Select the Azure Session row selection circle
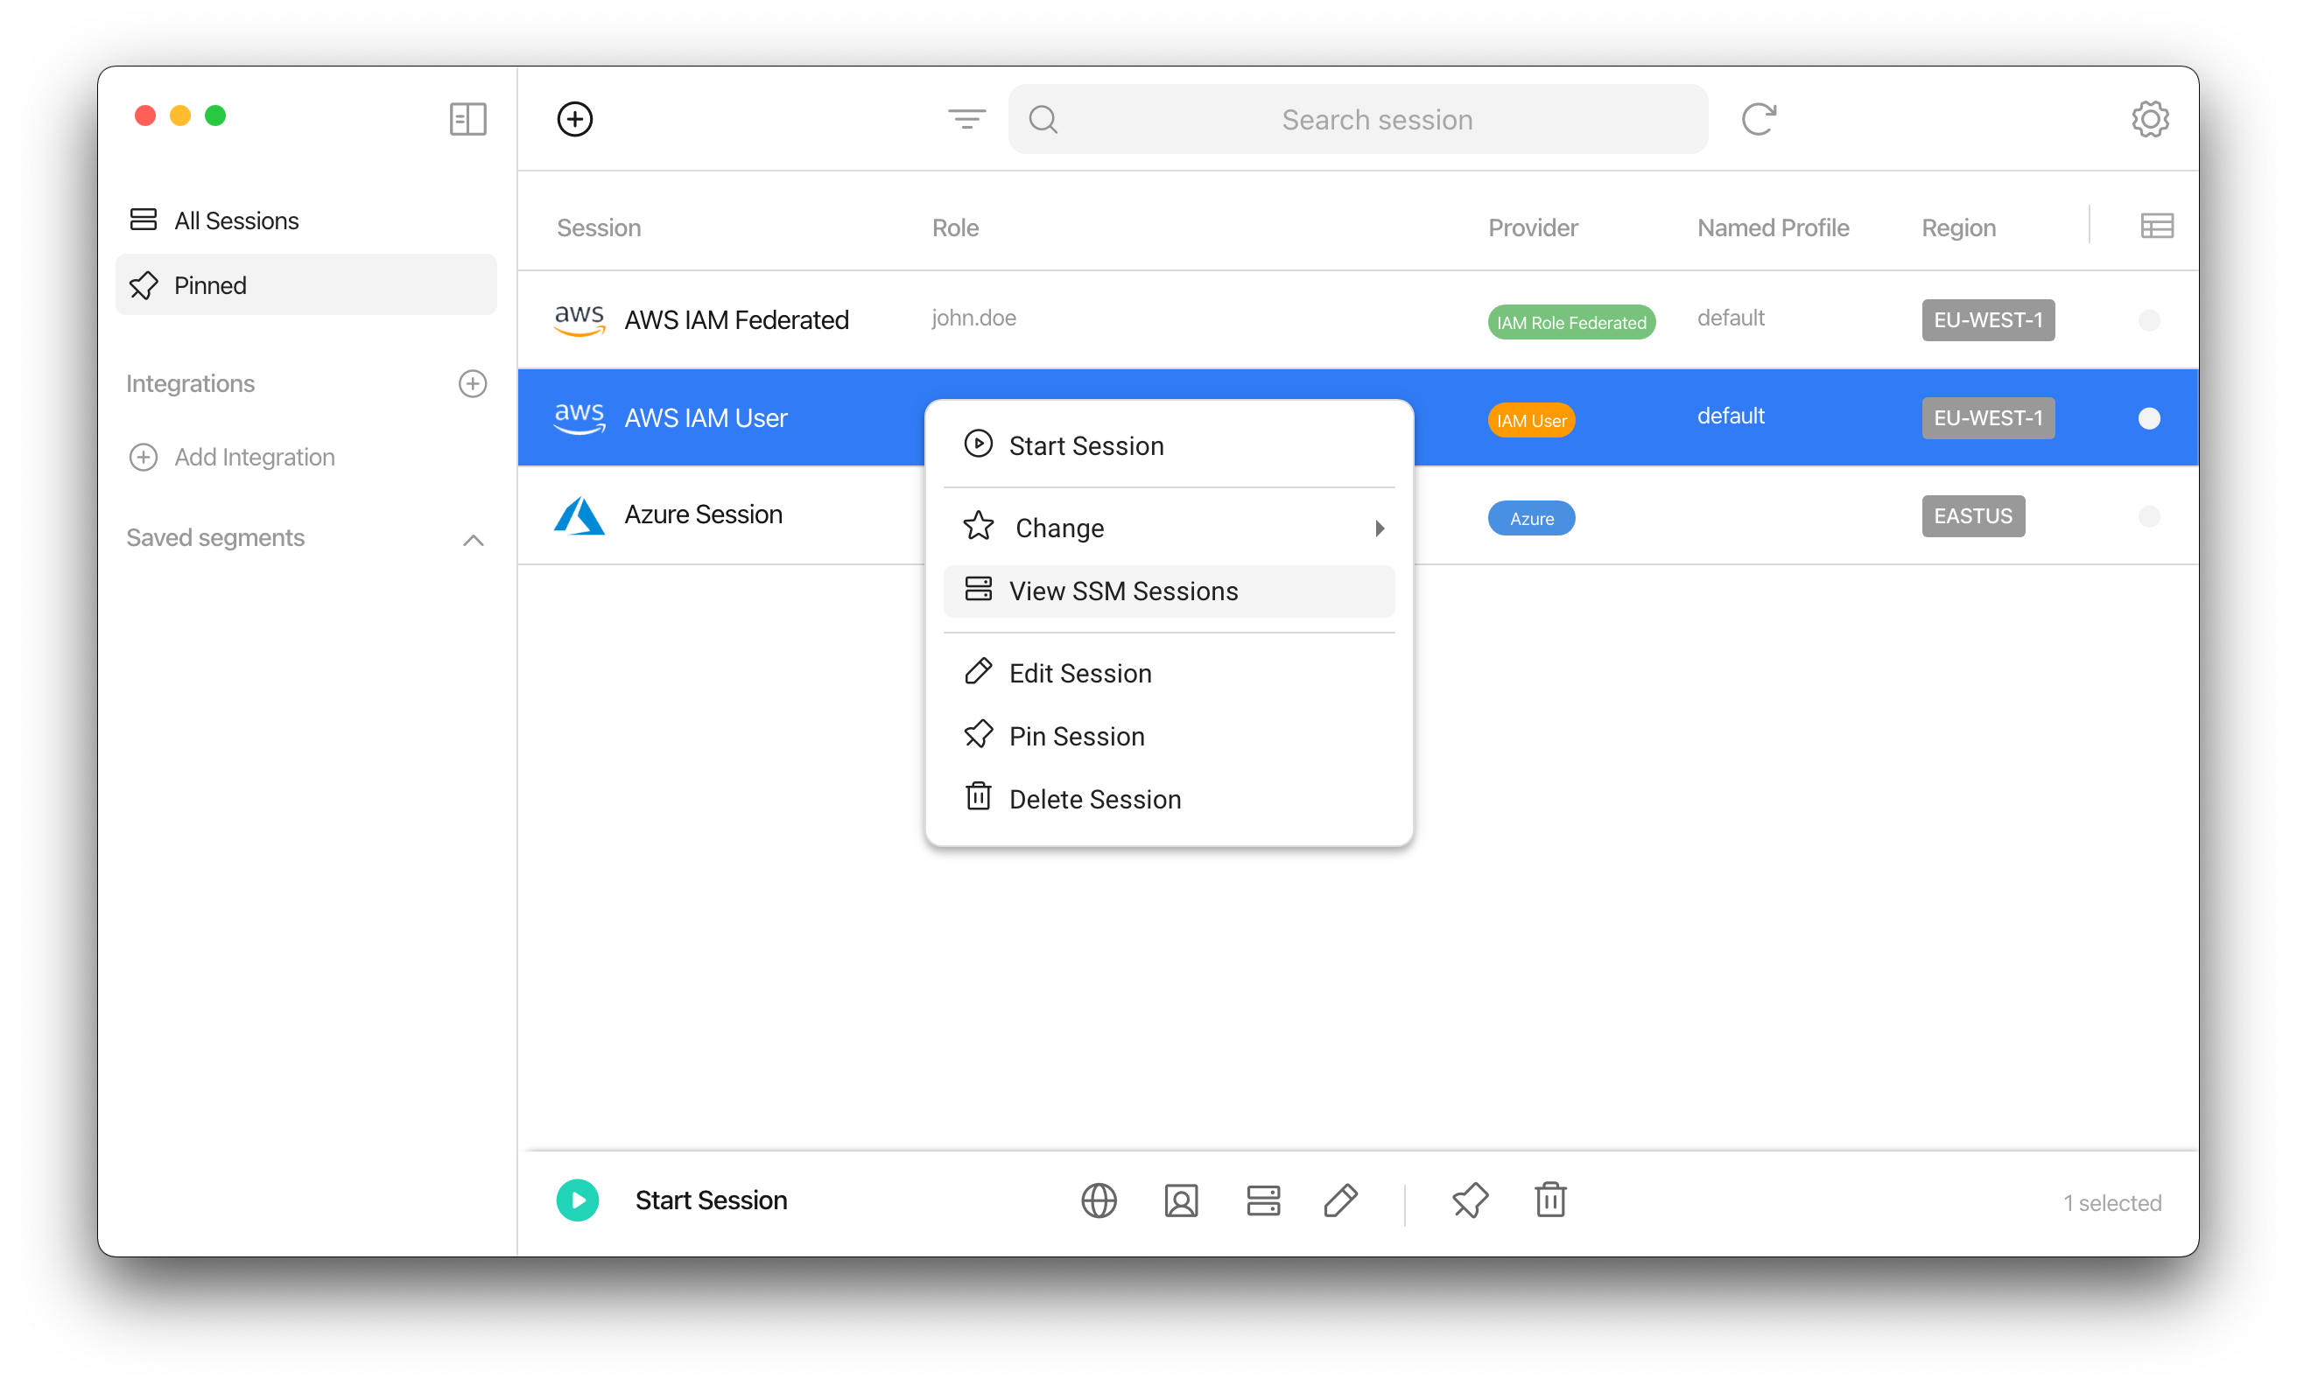The image size is (2297, 1386). [2150, 515]
